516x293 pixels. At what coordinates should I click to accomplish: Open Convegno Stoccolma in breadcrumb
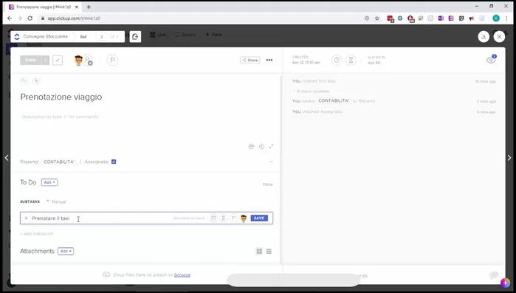click(46, 36)
